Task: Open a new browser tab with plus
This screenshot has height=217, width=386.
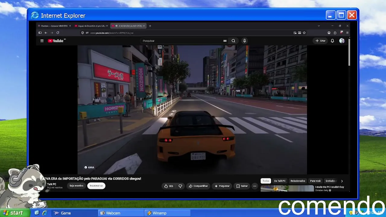Action: coord(150,26)
